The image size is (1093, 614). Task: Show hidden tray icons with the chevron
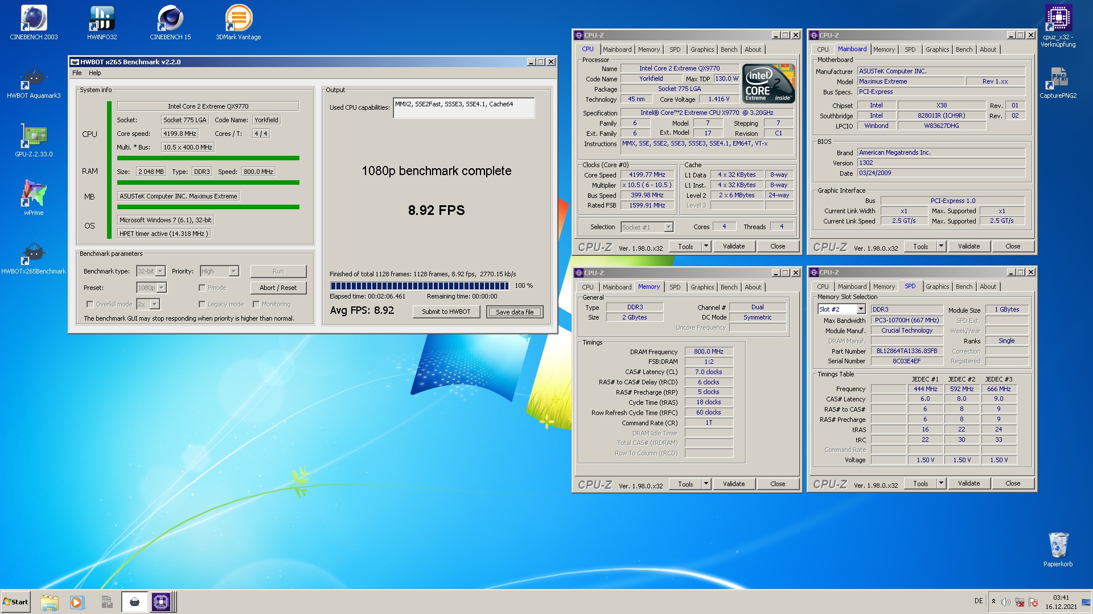[993, 601]
